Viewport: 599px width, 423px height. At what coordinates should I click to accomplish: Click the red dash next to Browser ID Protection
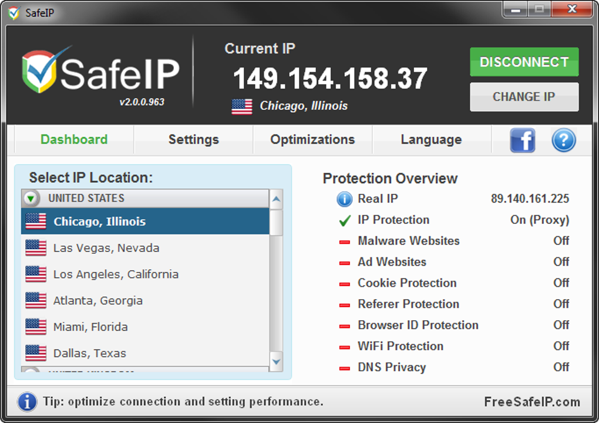(345, 326)
